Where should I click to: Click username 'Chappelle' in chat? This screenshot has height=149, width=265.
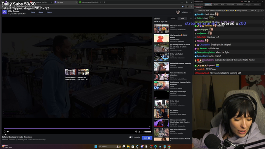point(205,45)
